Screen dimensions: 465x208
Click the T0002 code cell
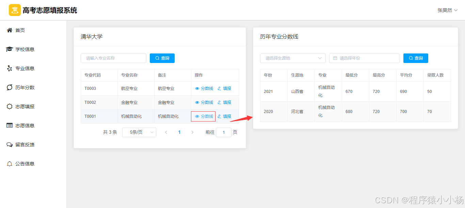click(99, 102)
